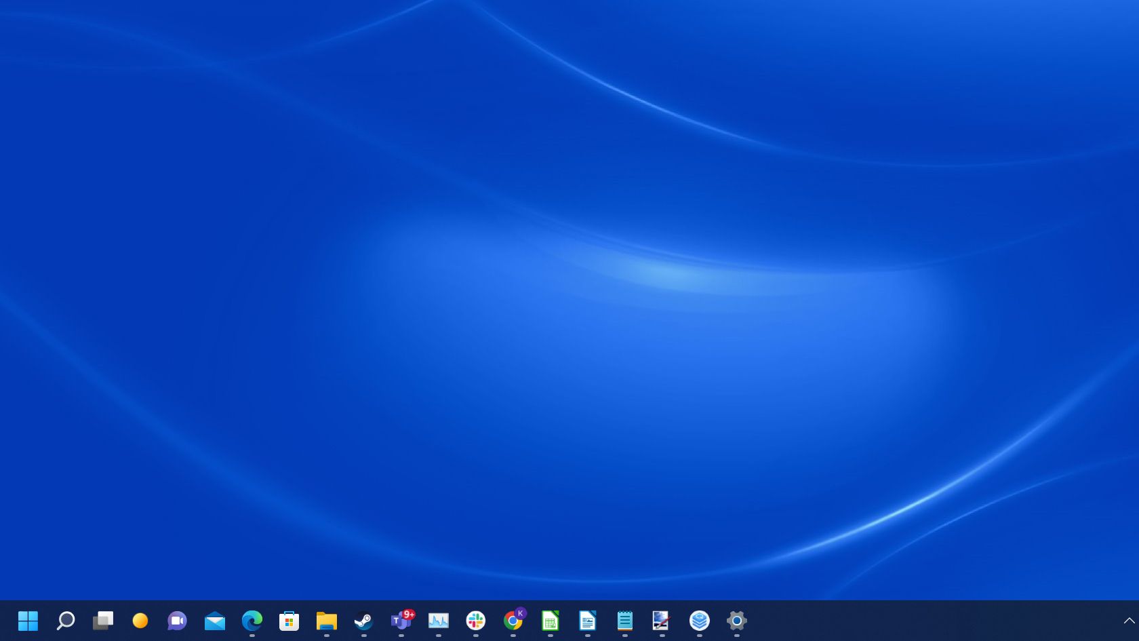Open the image editing application
The height and width of the screenshot is (641, 1139).
click(x=662, y=621)
